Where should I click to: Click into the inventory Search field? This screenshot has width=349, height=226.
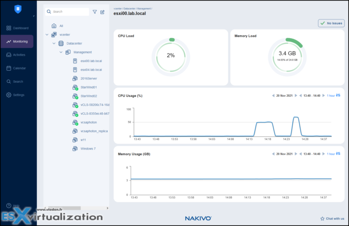tap(67, 12)
